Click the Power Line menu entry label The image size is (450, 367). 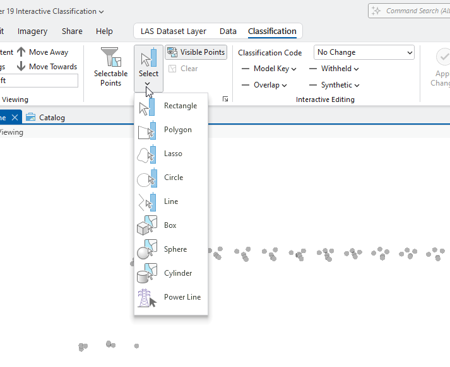pos(182,297)
